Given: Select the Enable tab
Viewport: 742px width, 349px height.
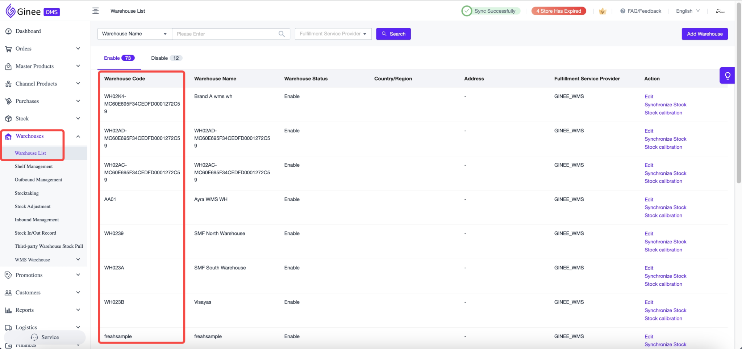Looking at the screenshot, I should click(x=112, y=58).
